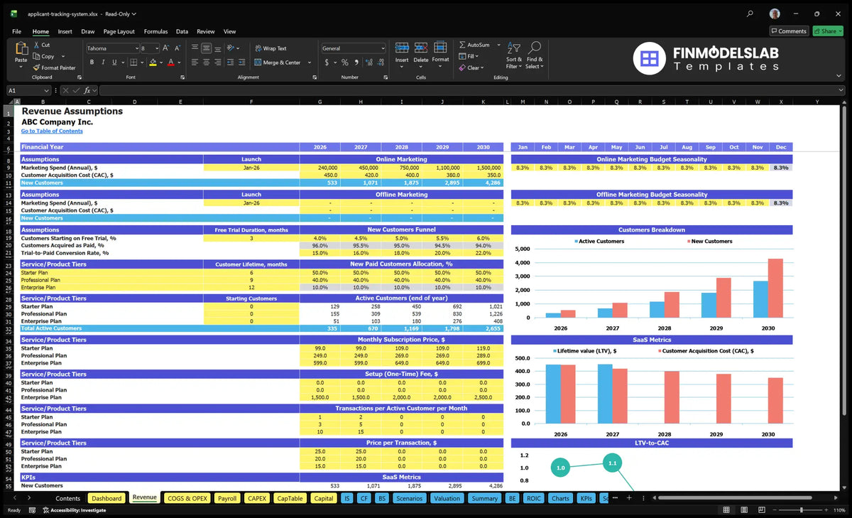The image size is (852, 518).
Task: Click the Decrease Indent icon
Action: point(229,63)
